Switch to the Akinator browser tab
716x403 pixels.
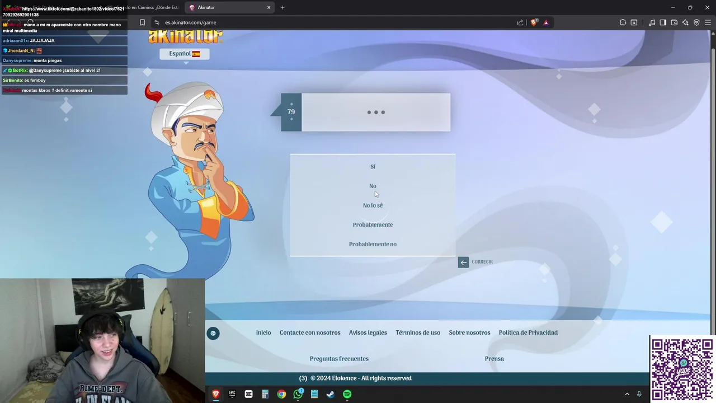pos(229,7)
